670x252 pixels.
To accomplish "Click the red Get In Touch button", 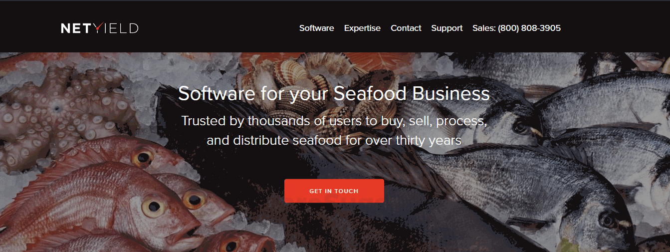I will (x=334, y=191).
